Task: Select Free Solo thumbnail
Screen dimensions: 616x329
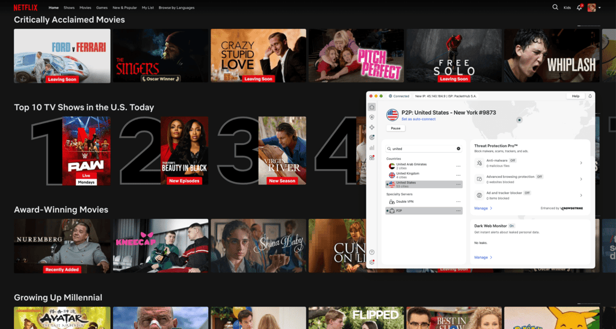Action: click(x=454, y=56)
